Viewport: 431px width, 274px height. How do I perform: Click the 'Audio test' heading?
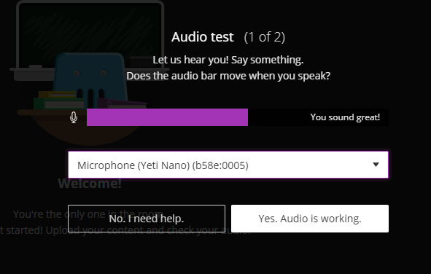(x=203, y=36)
